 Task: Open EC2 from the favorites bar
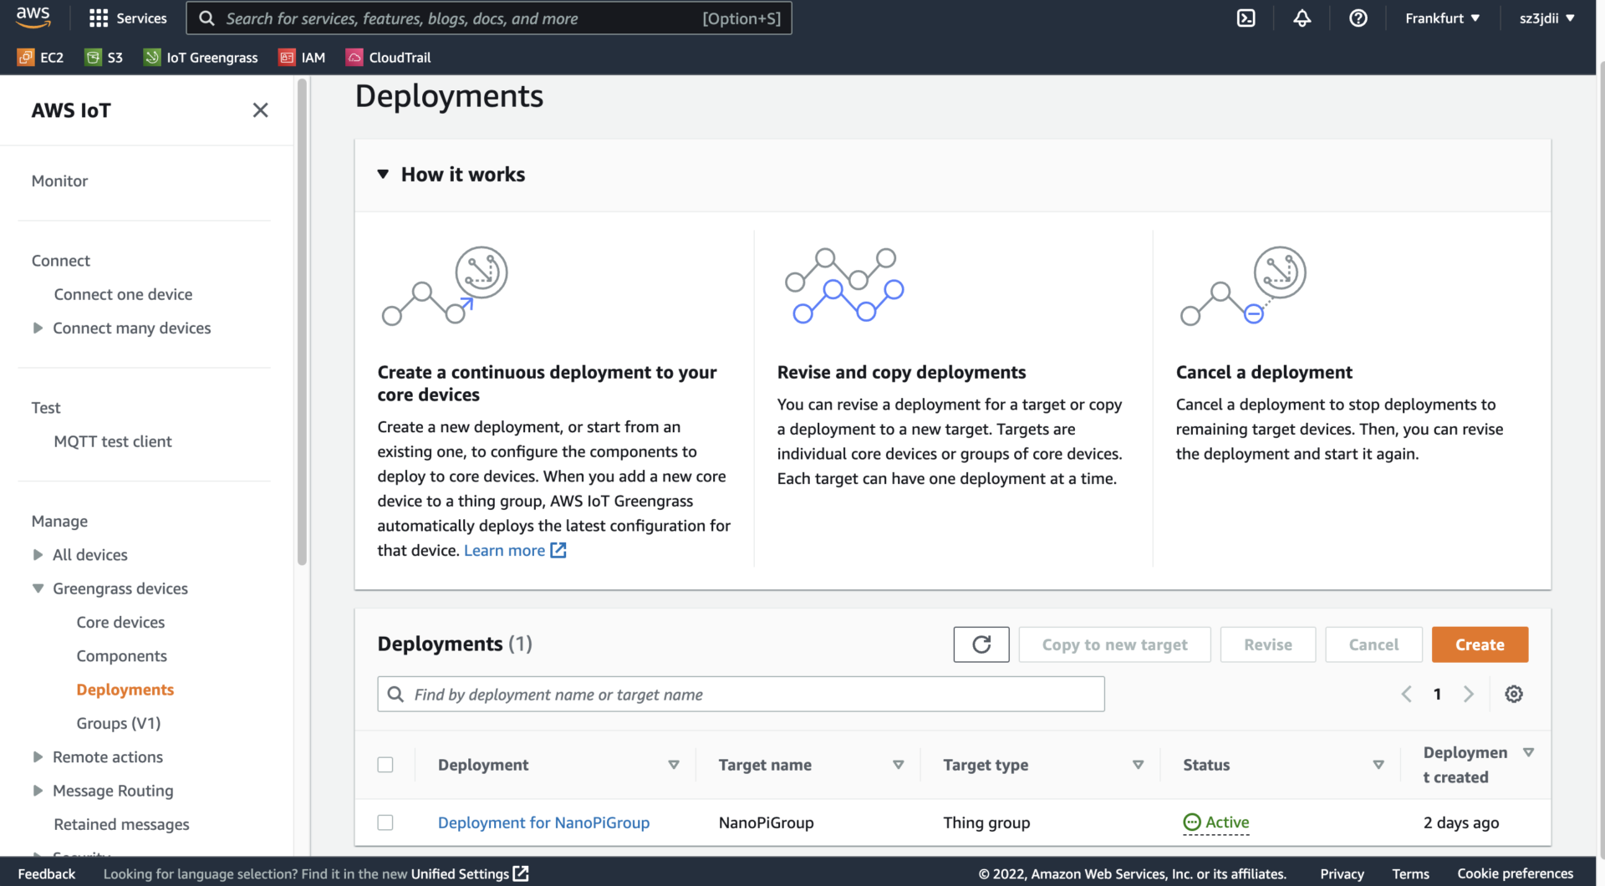coord(40,57)
